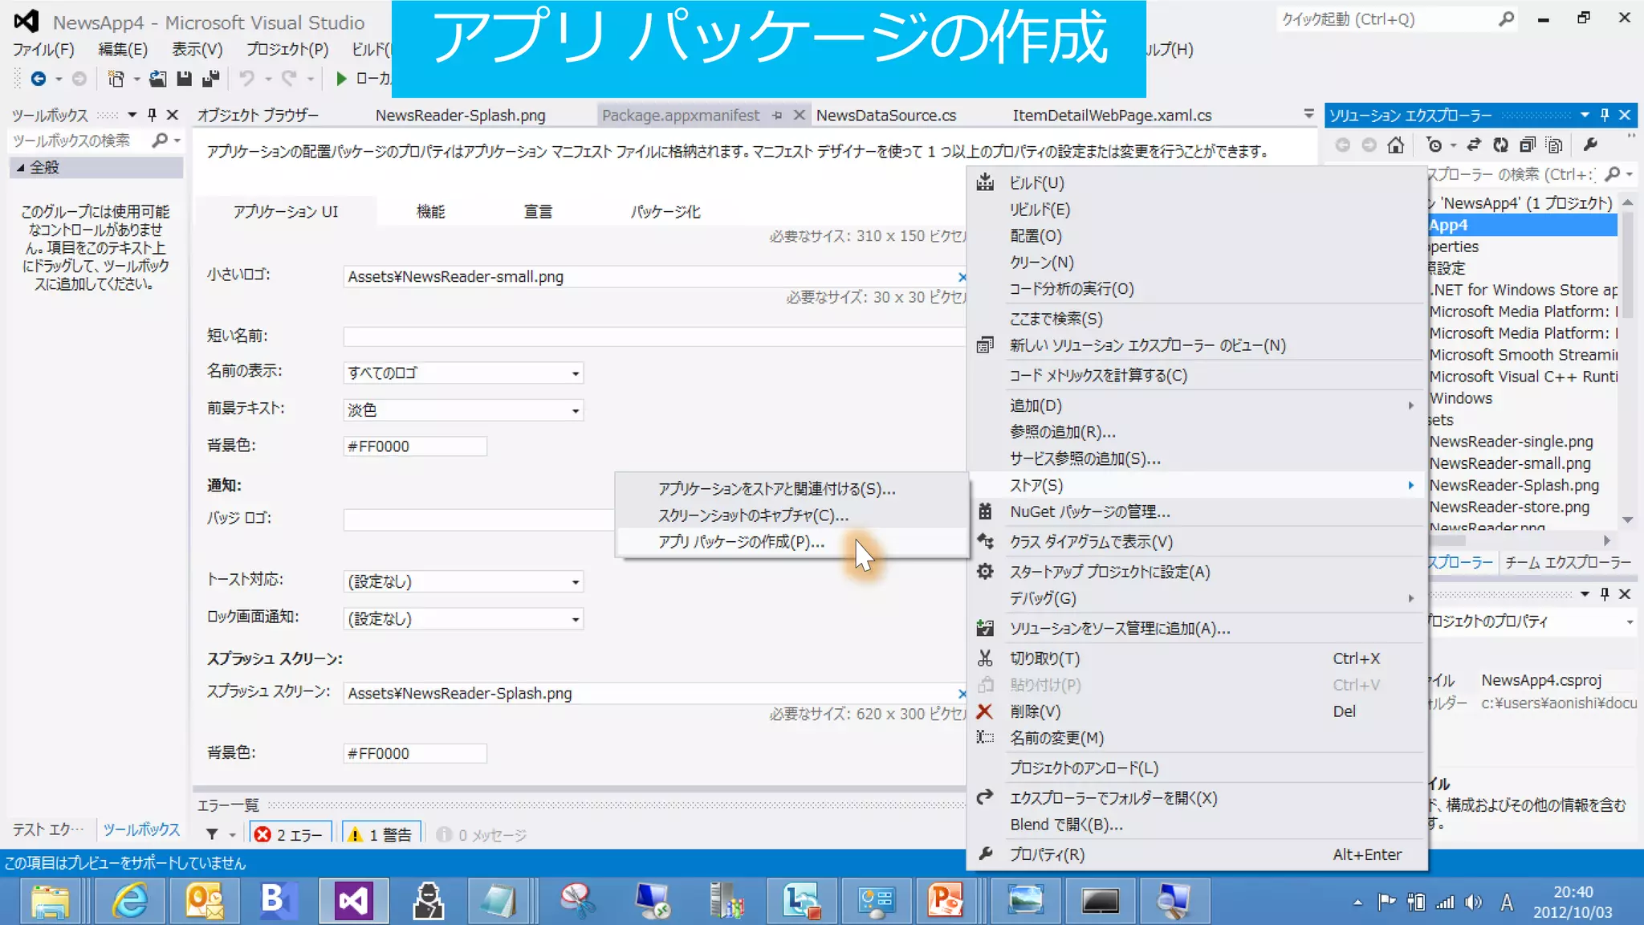The height and width of the screenshot is (925, 1644).
Task: Click the navigate Back arrow toolbar icon
Action: coord(38,78)
